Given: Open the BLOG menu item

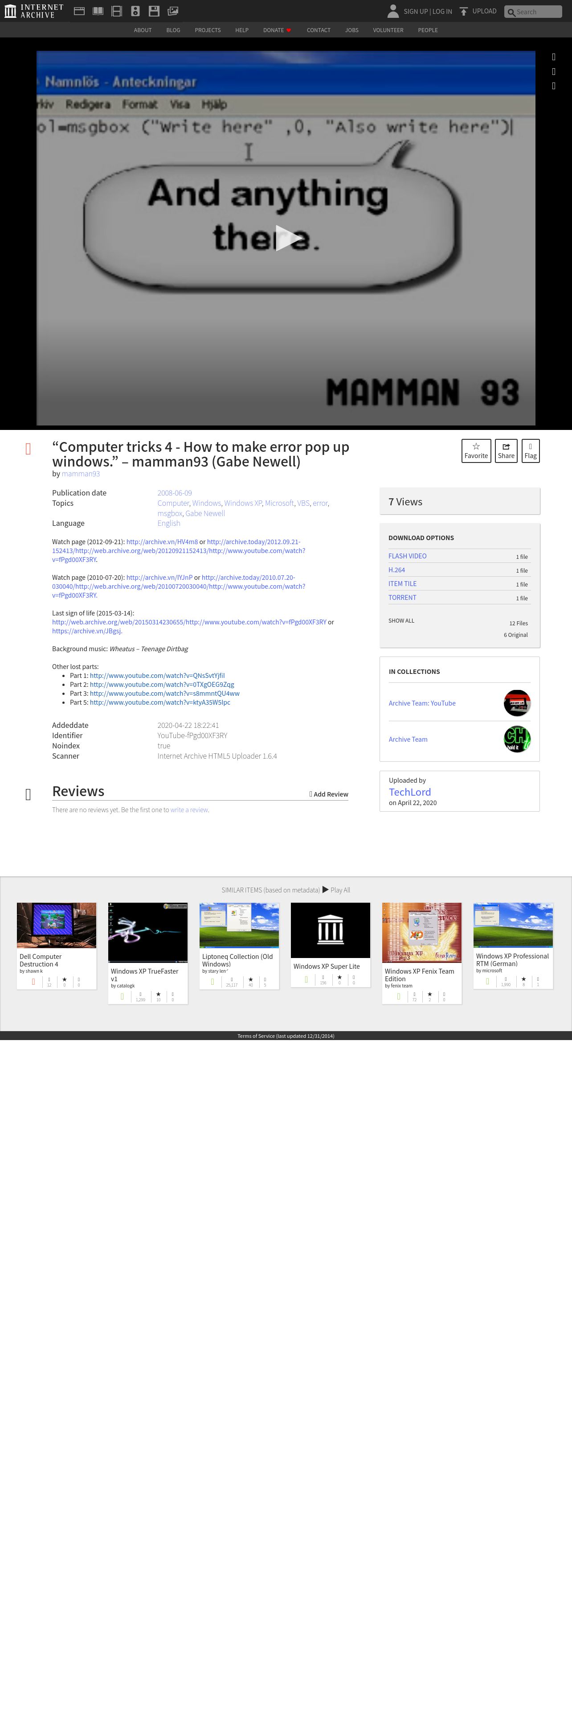Looking at the screenshot, I should coord(173,30).
